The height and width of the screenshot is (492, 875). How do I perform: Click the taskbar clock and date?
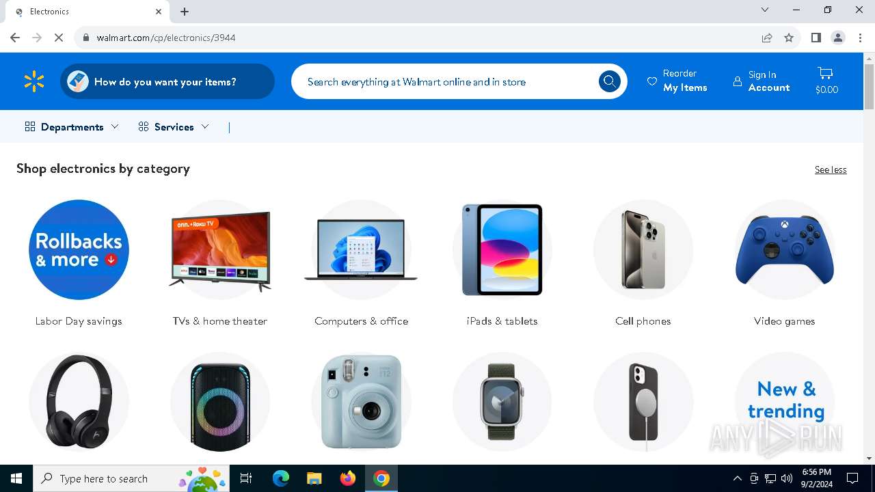[817, 478]
